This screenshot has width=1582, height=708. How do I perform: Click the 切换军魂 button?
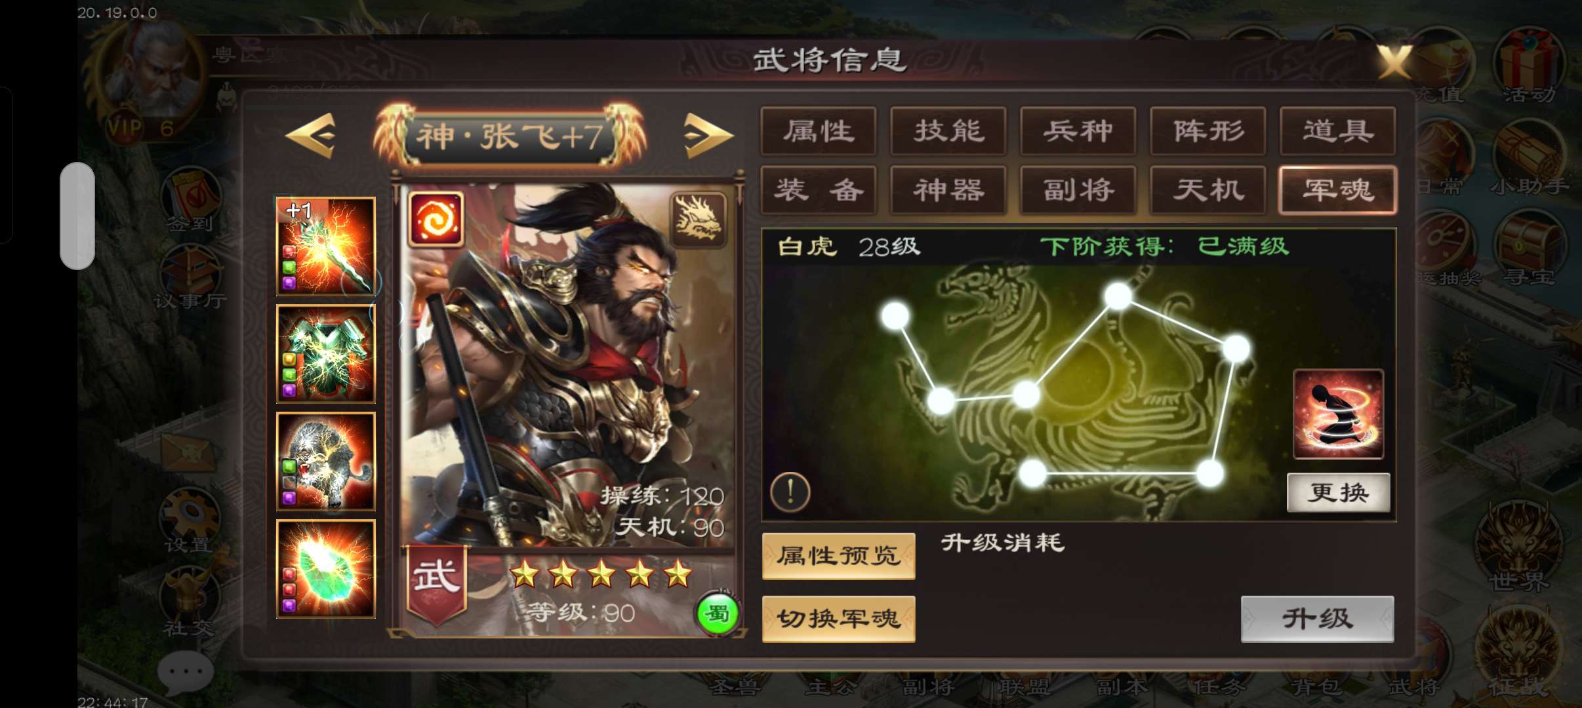[x=839, y=619]
